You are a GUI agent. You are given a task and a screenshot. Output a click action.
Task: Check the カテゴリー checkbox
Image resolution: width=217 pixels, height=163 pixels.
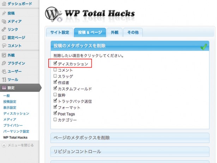[x=55, y=120]
